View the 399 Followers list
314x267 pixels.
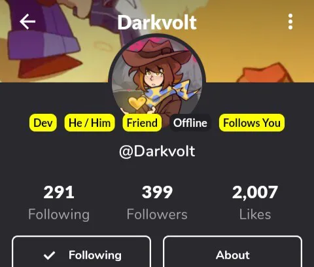click(157, 203)
